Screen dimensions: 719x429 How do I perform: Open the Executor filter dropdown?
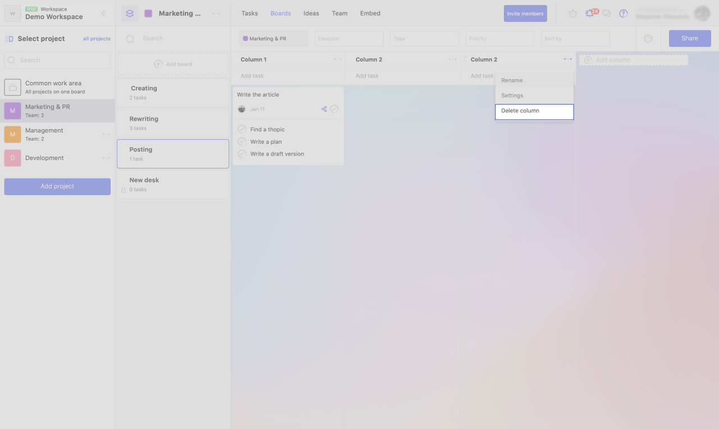[x=349, y=39]
